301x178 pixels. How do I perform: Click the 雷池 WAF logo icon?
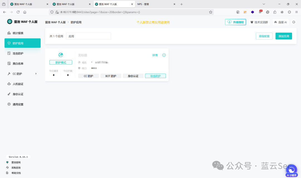[x=9, y=21]
